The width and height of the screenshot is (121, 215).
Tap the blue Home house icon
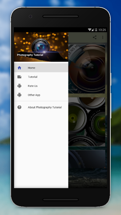coord(19,68)
